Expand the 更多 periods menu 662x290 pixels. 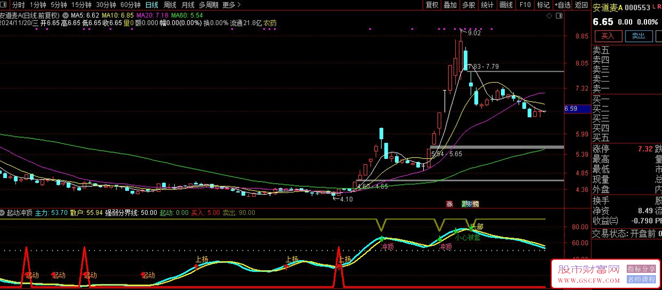[x=232, y=5]
